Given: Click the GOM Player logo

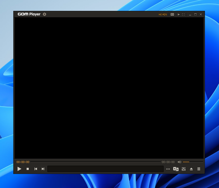Looking at the screenshot, I should click(29, 14).
